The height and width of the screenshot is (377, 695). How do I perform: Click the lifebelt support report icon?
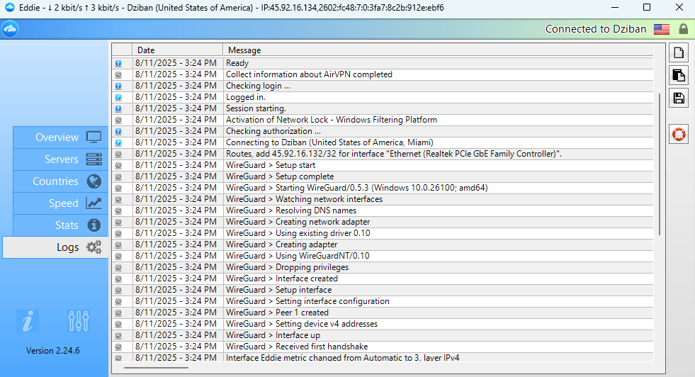pos(679,134)
